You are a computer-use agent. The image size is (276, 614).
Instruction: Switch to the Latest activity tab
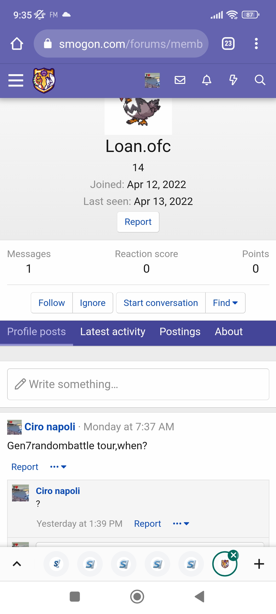[x=113, y=332]
